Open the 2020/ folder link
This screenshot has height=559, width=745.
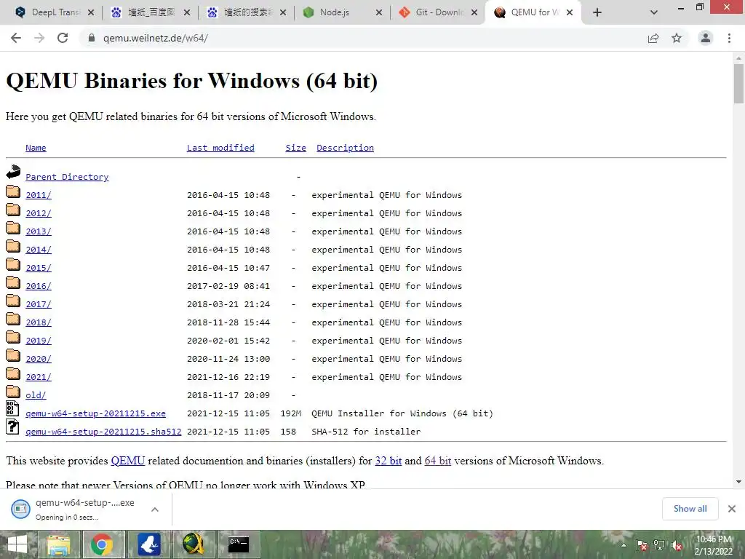coord(39,359)
